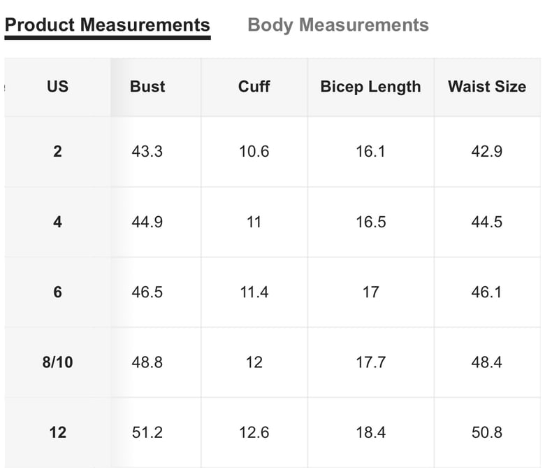
Task: Click the Bicep Length column header
Action: click(371, 86)
